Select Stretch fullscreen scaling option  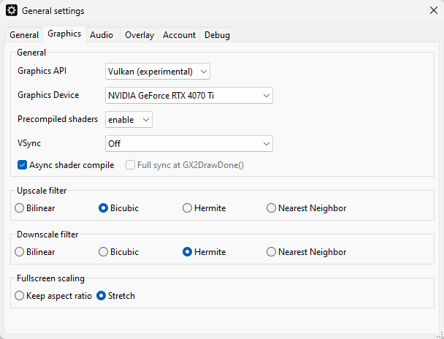(x=102, y=296)
